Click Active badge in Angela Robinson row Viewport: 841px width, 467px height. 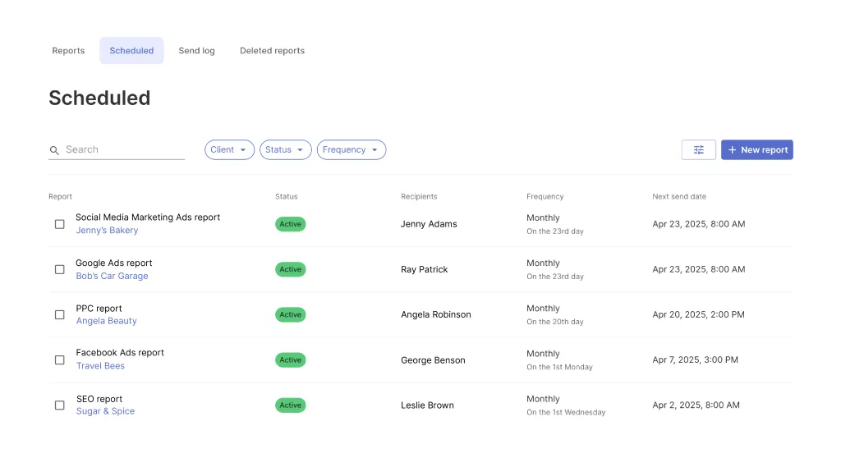tap(290, 314)
